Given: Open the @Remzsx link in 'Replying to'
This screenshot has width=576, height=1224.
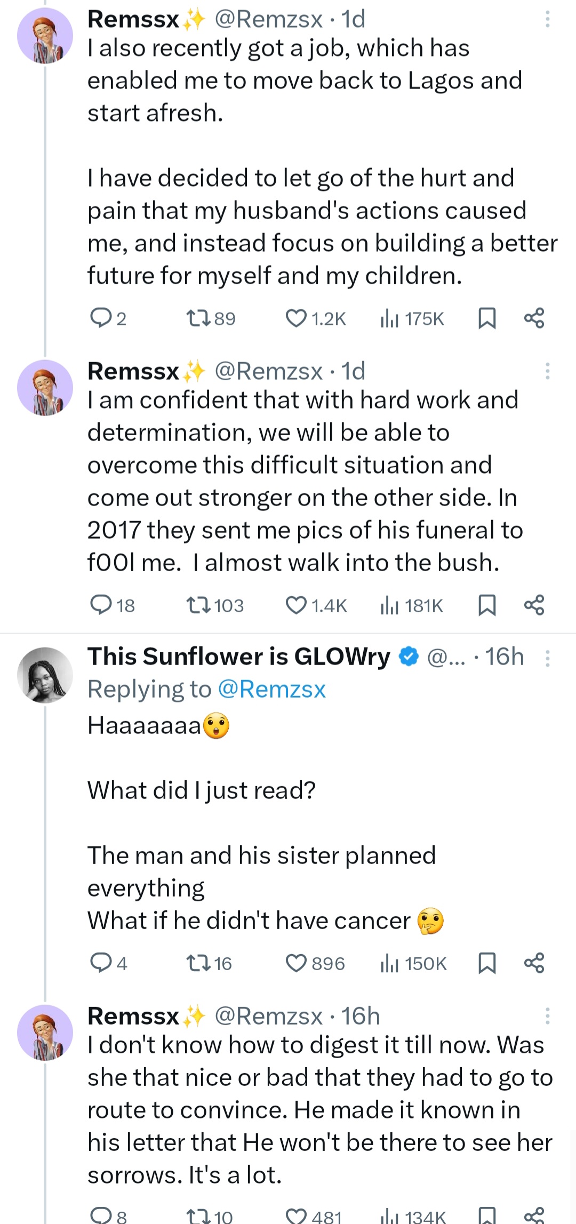Looking at the screenshot, I should coord(271,689).
